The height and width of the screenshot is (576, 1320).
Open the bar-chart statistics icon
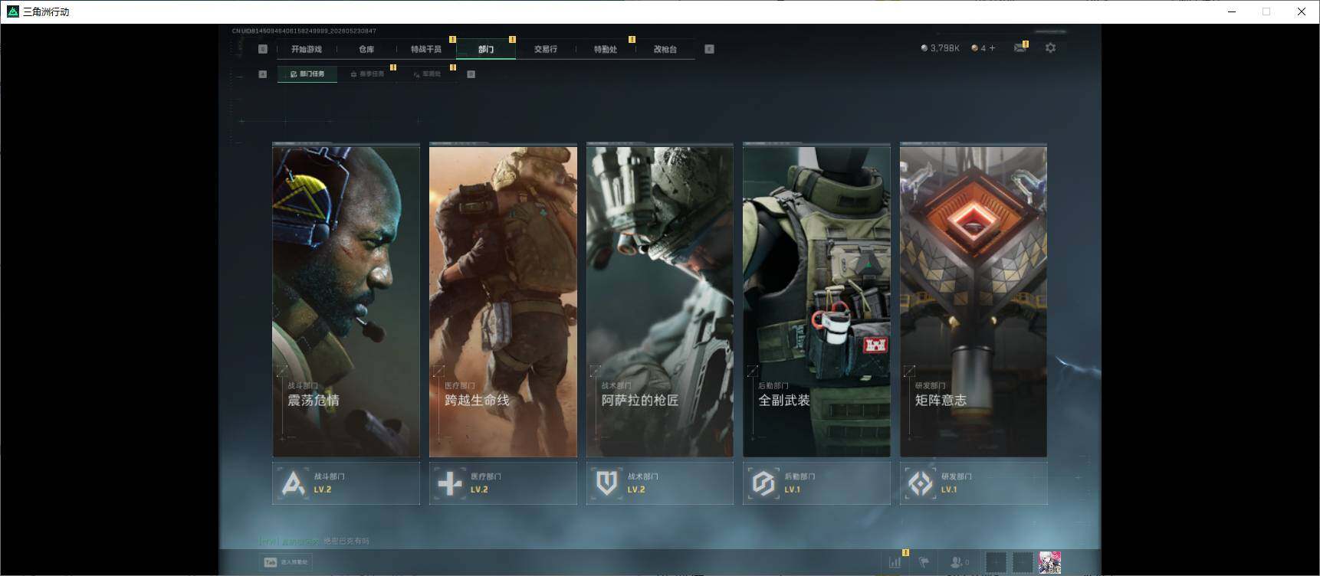(x=895, y=562)
